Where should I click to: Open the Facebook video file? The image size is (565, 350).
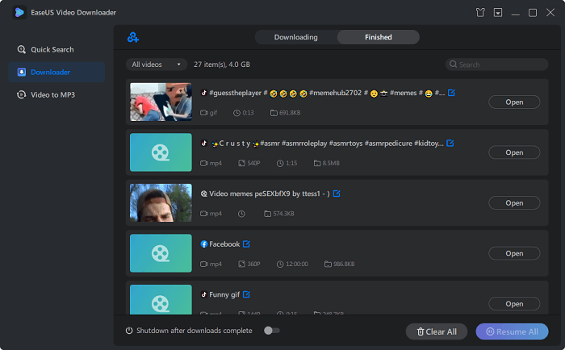click(x=514, y=253)
